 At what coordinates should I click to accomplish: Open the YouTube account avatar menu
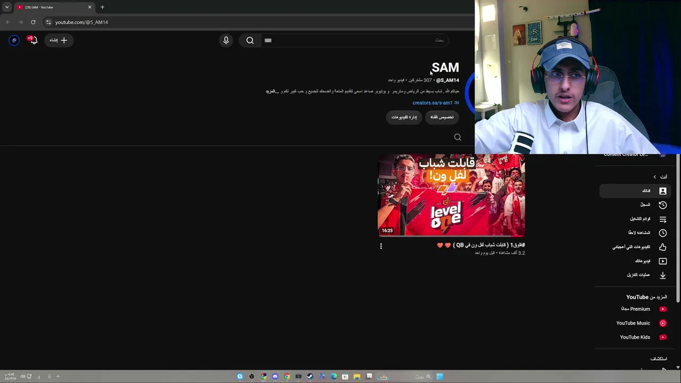point(14,40)
